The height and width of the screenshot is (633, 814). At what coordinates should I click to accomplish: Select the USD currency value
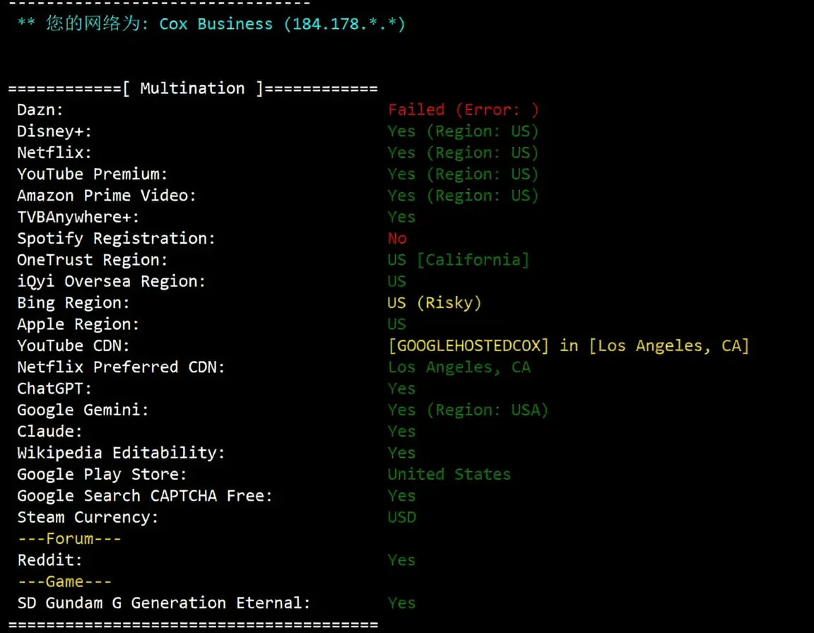pyautogui.click(x=402, y=517)
